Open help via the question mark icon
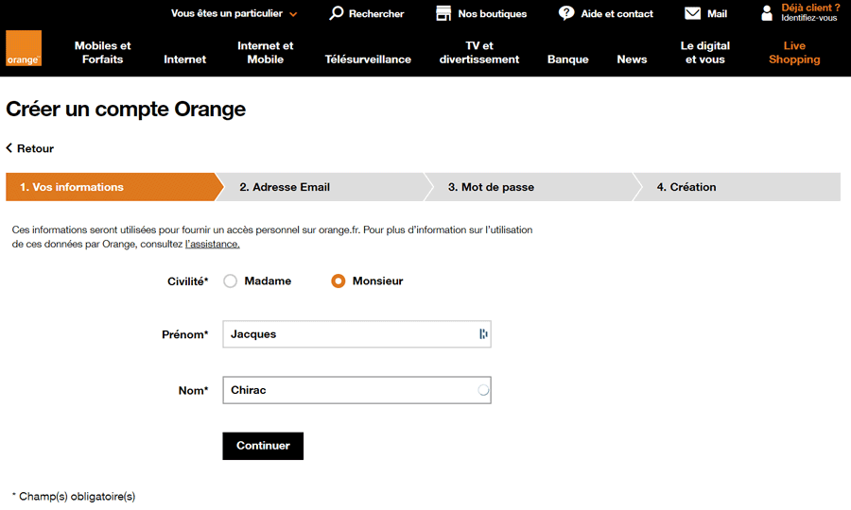 click(566, 13)
